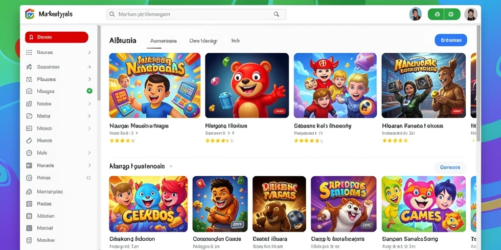The image size is (501, 250).
Task: Click the bell icon in red Banoe button
Action: [x=31, y=37]
